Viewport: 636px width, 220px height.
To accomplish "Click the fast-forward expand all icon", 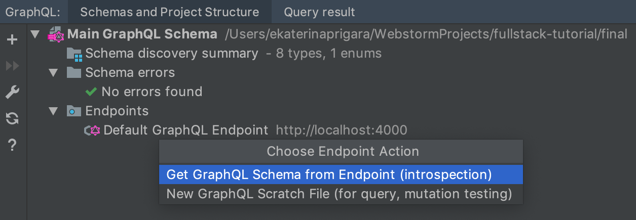I will click(x=12, y=66).
